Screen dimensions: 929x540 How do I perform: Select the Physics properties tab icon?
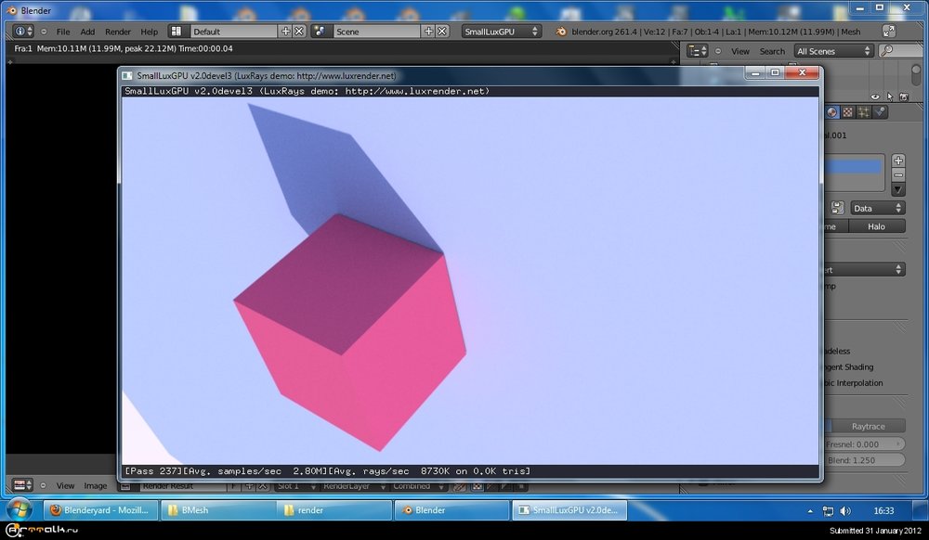(x=880, y=112)
